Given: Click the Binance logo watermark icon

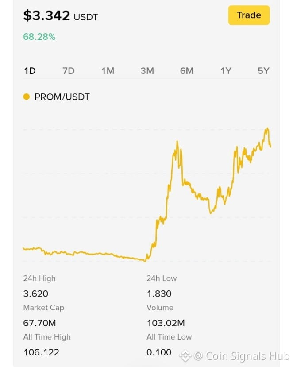Looking at the screenshot, I should [x=185, y=356].
